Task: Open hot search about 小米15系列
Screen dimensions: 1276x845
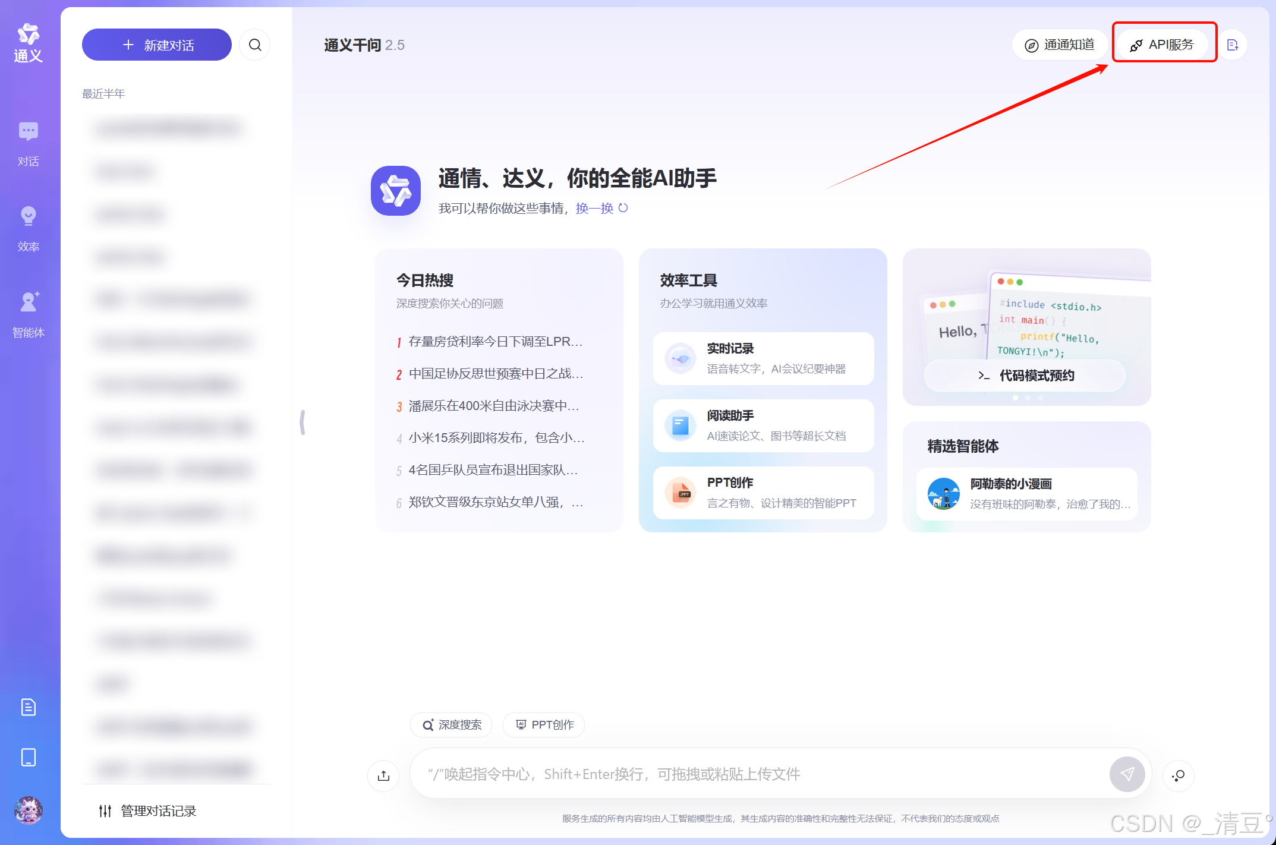Action: coord(491,438)
